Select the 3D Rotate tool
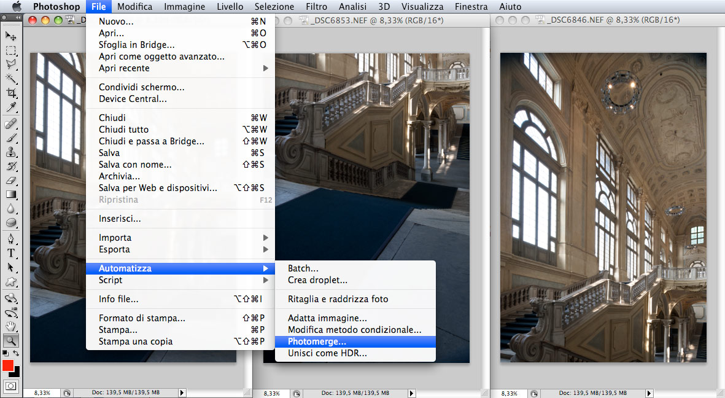Screen dimensions: 725x398 click(10, 298)
